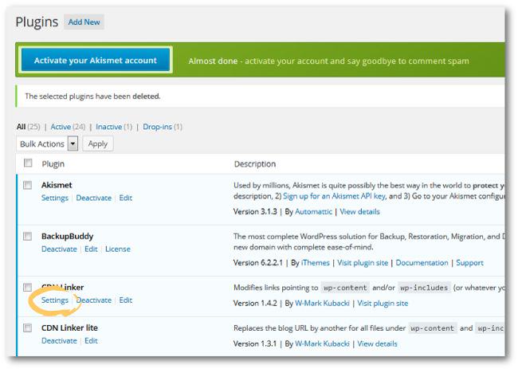Deactivate the CDN Linker lite plugin
The height and width of the screenshot is (369, 518).
59,341
